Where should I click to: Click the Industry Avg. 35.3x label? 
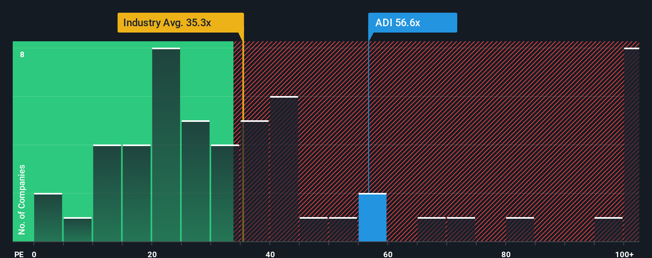180,23
